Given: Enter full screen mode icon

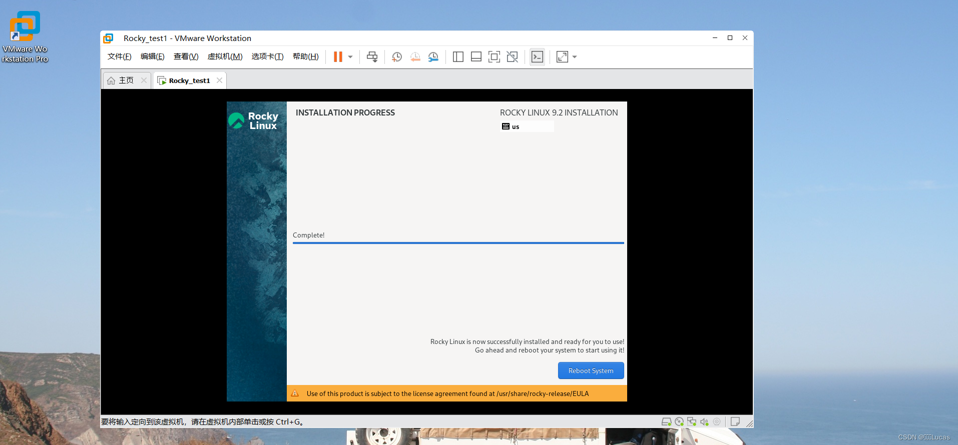Looking at the screenshot, I should (x=494, y=57).
